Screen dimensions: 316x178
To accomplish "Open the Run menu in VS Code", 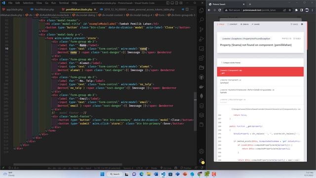I will 53,3.
